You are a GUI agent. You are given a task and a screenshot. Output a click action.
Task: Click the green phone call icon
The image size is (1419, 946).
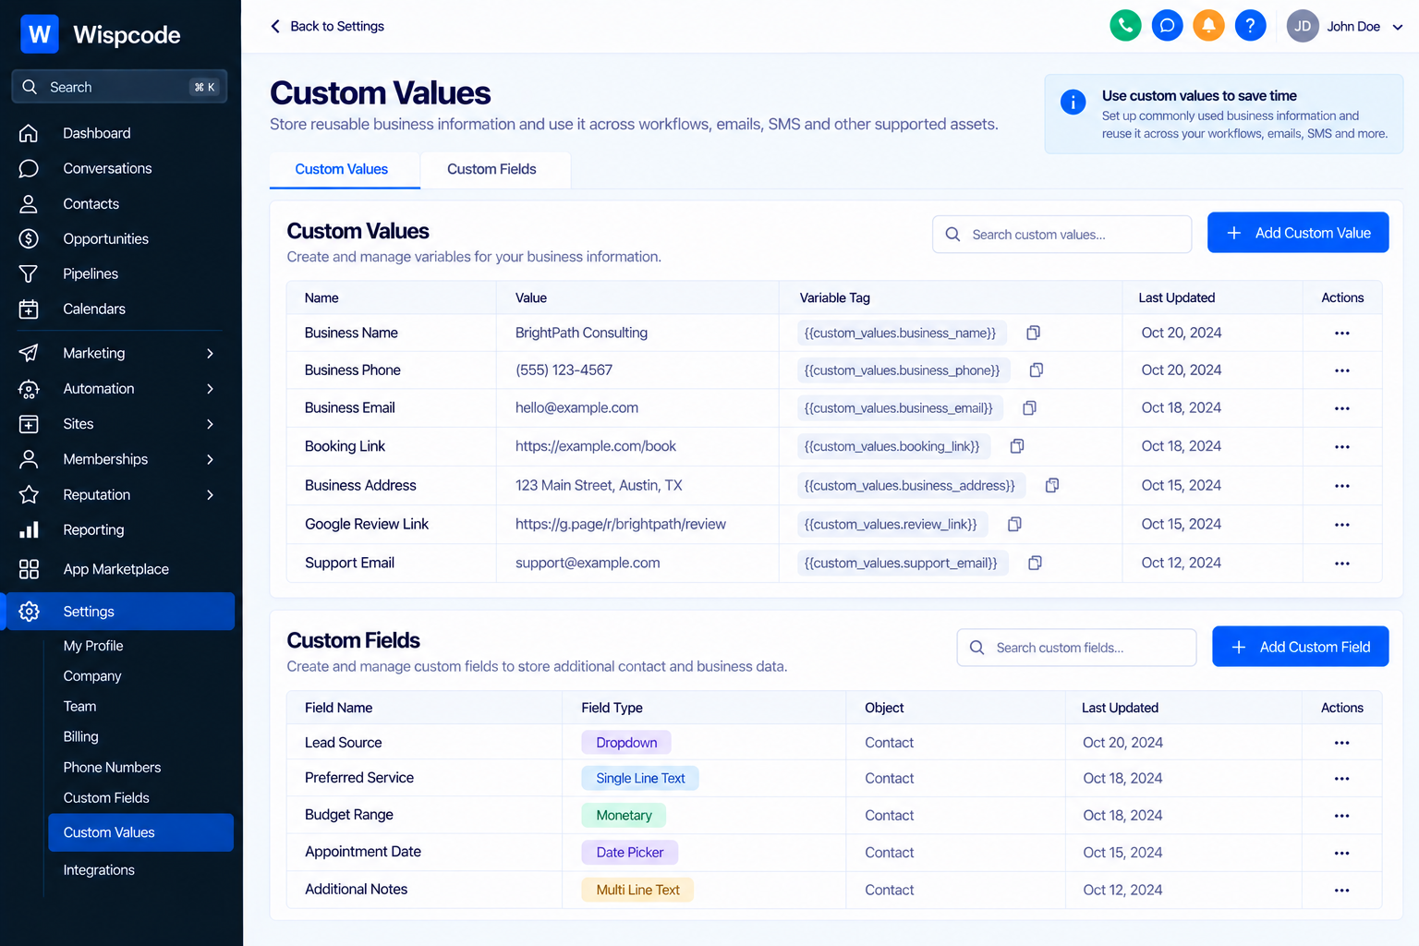1125,26
